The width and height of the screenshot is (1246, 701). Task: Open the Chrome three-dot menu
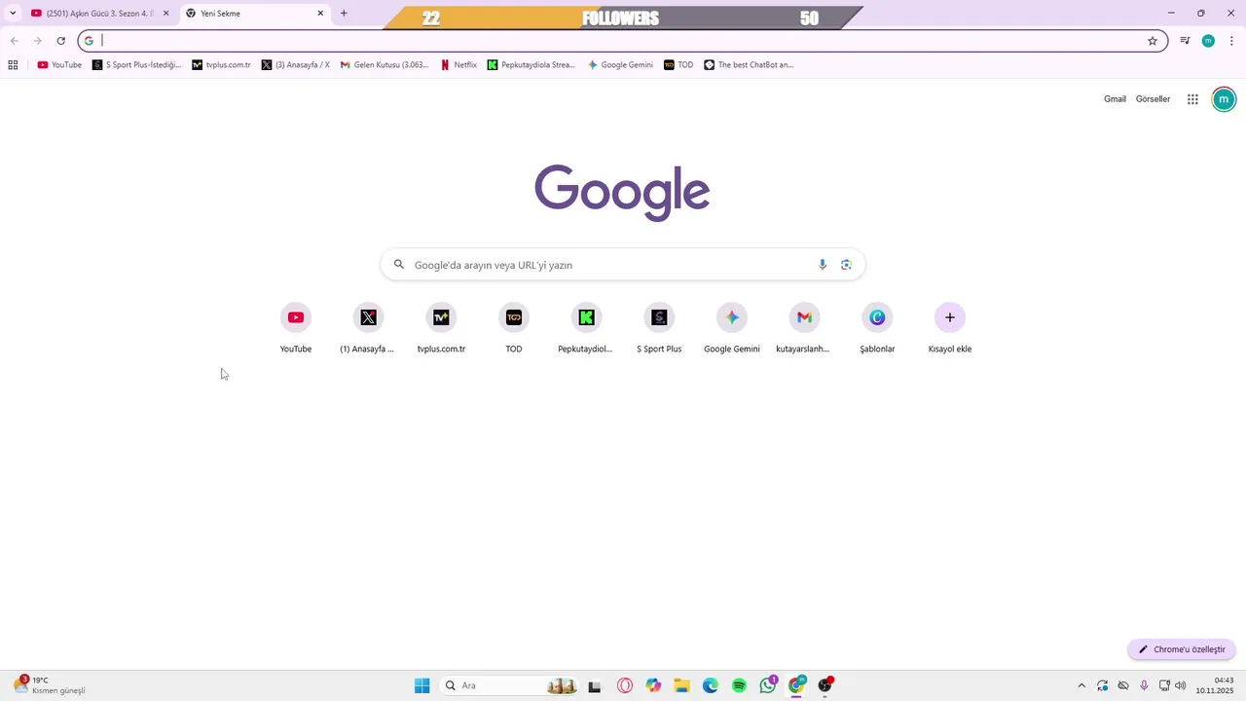(x=1231, y=41)
